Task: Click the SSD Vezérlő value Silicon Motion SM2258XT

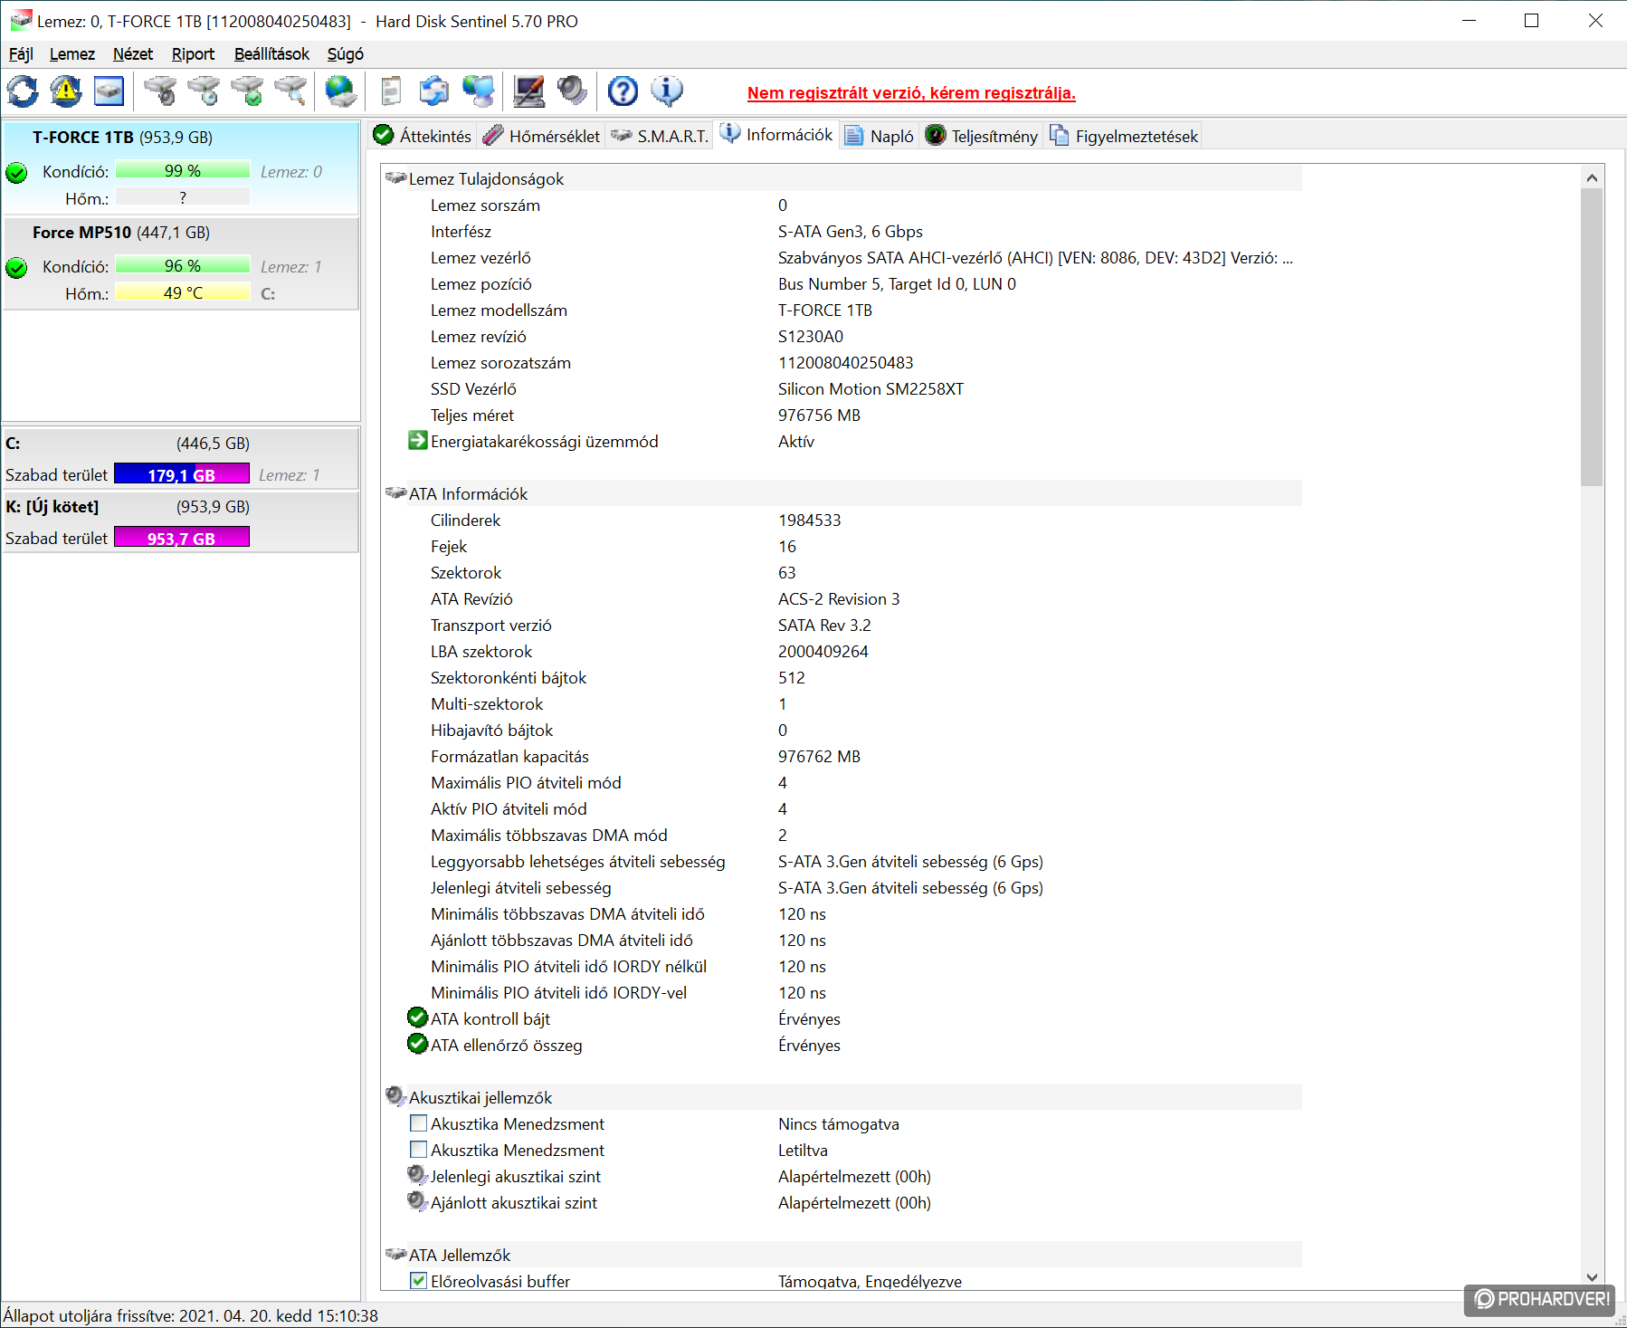Action: click(871, 388)
